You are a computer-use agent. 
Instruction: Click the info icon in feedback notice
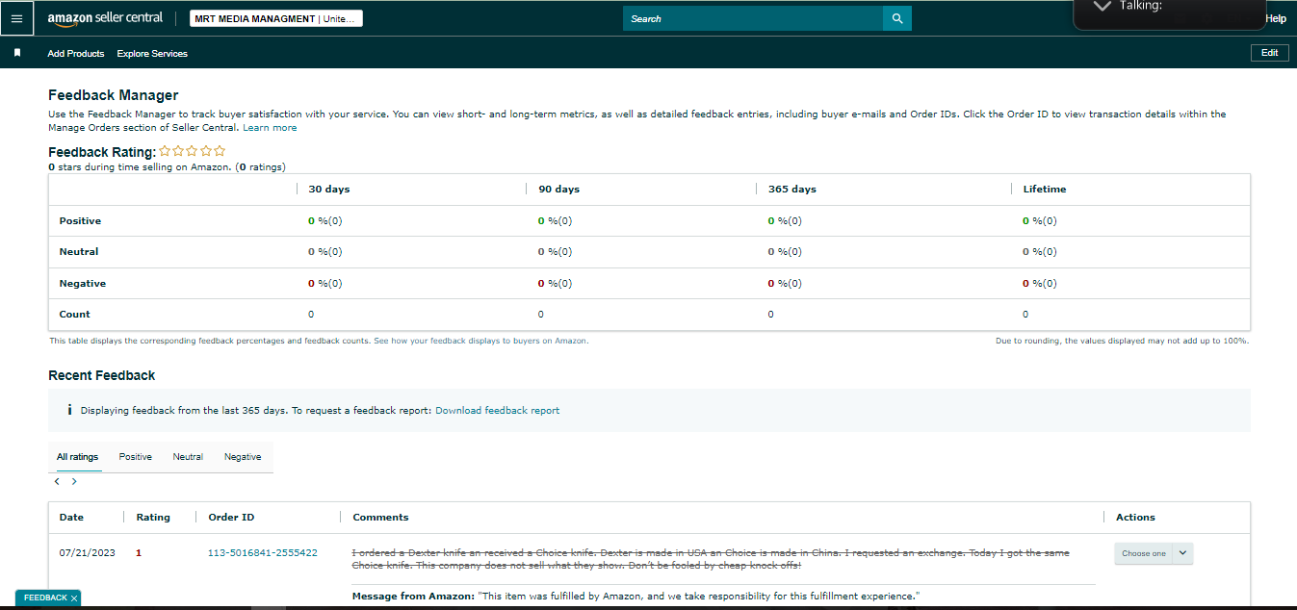pos(69,410)
